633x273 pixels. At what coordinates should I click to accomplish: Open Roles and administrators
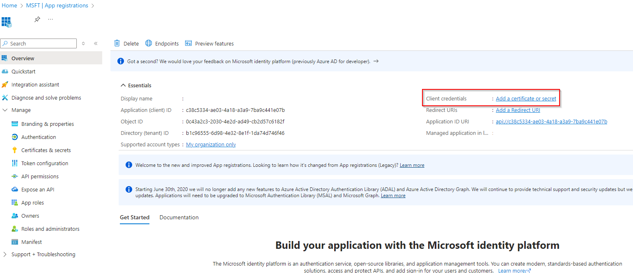[51, 229]
